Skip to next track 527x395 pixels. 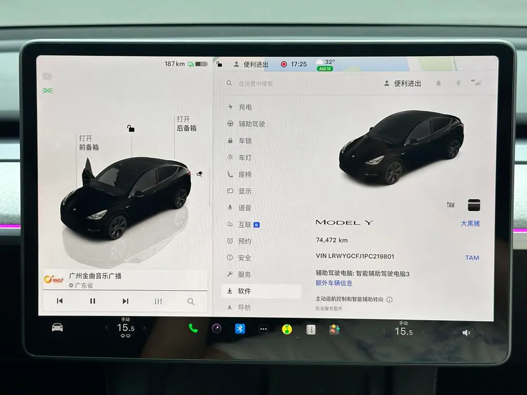click(x=125, y=301)
